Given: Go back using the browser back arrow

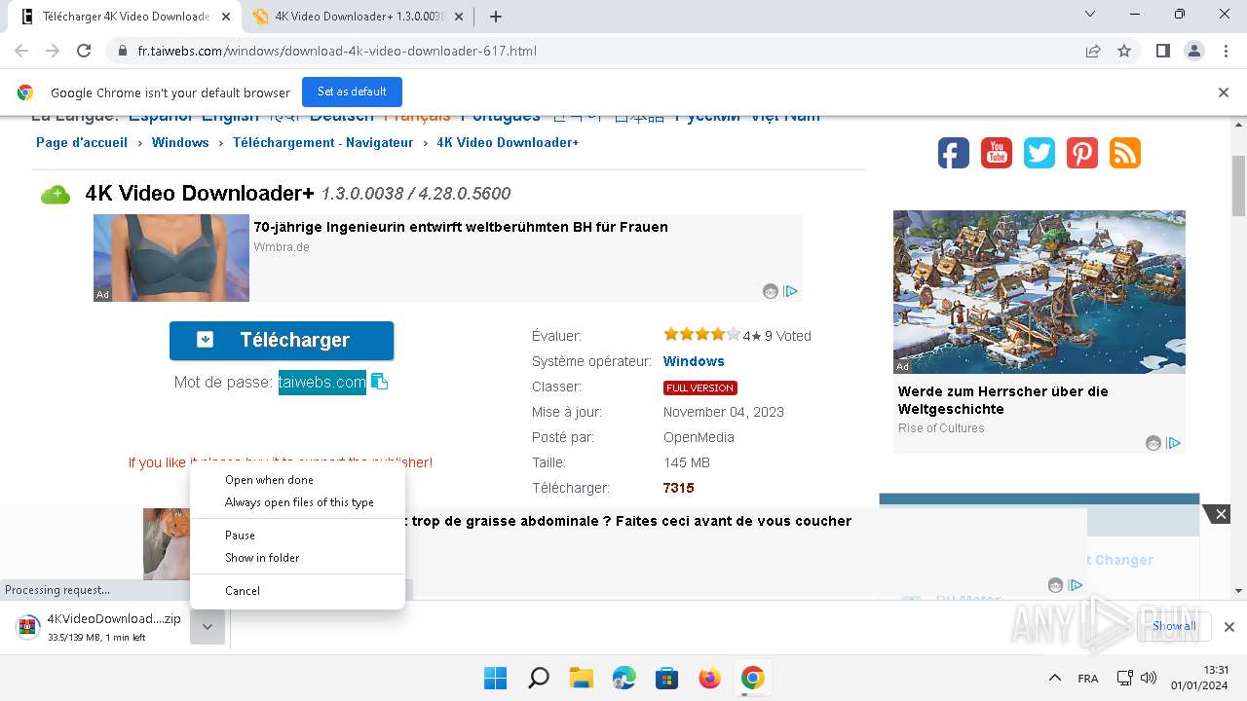Looking at the screenshot, I should pos(21,51).
